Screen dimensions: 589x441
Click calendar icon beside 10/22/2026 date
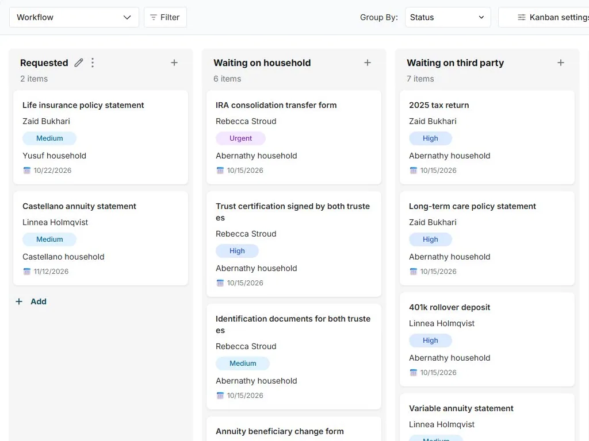[26, 170]
